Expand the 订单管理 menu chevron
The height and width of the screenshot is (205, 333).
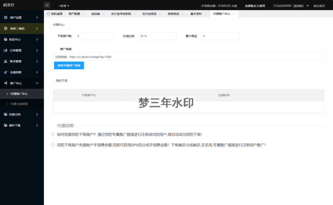[x=37, y=50]
